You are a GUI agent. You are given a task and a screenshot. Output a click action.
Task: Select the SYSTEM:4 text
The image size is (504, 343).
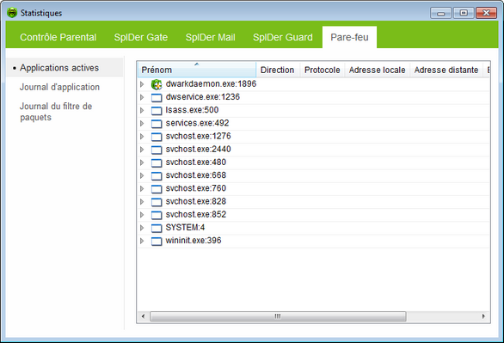185,228
